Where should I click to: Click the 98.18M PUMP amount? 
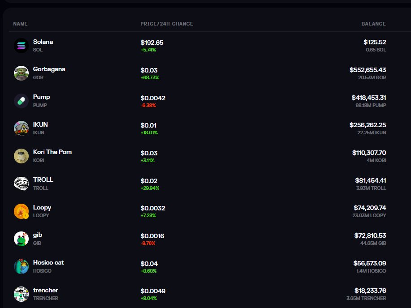(x=371, y=105)
